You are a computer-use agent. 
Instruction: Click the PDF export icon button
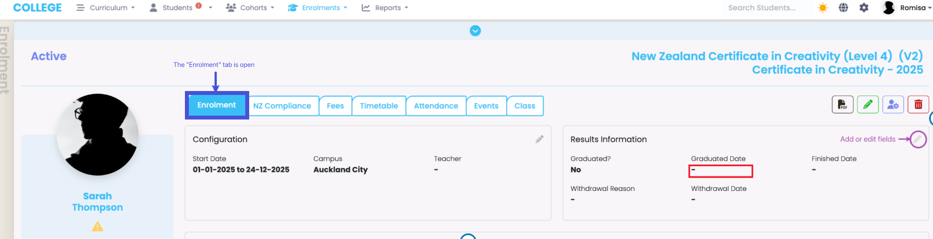pos(842,104)
